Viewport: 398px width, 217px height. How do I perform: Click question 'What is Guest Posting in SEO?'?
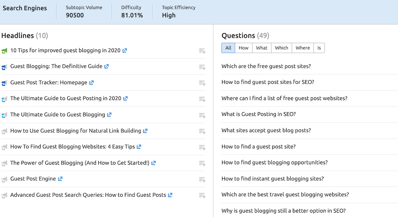(x=259, y=114)
